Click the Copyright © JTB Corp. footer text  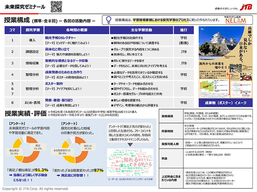[36, 189]
